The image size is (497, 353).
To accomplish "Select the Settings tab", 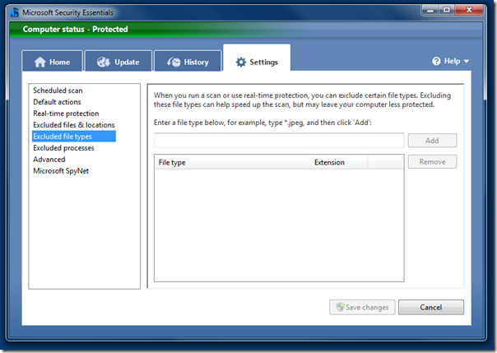I will point(257,58).
